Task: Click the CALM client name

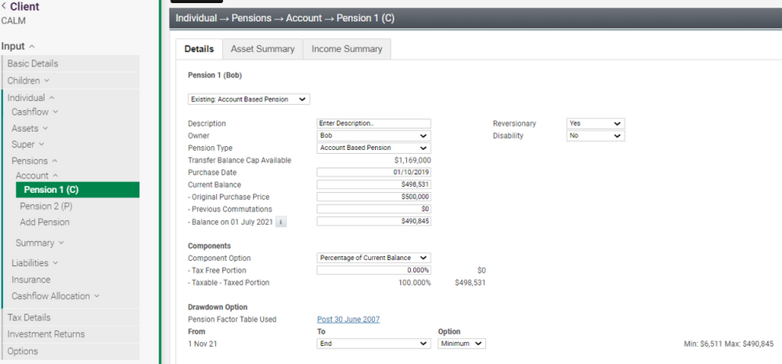Action: (x=13, y=21)
